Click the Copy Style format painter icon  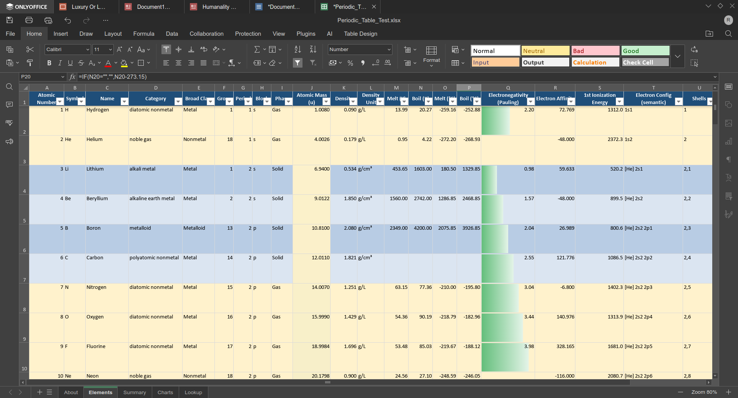pos(30,63)
